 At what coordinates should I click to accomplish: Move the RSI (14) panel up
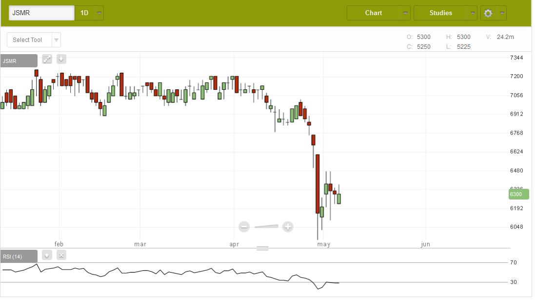pyautogui.click(x=47, y=255)
